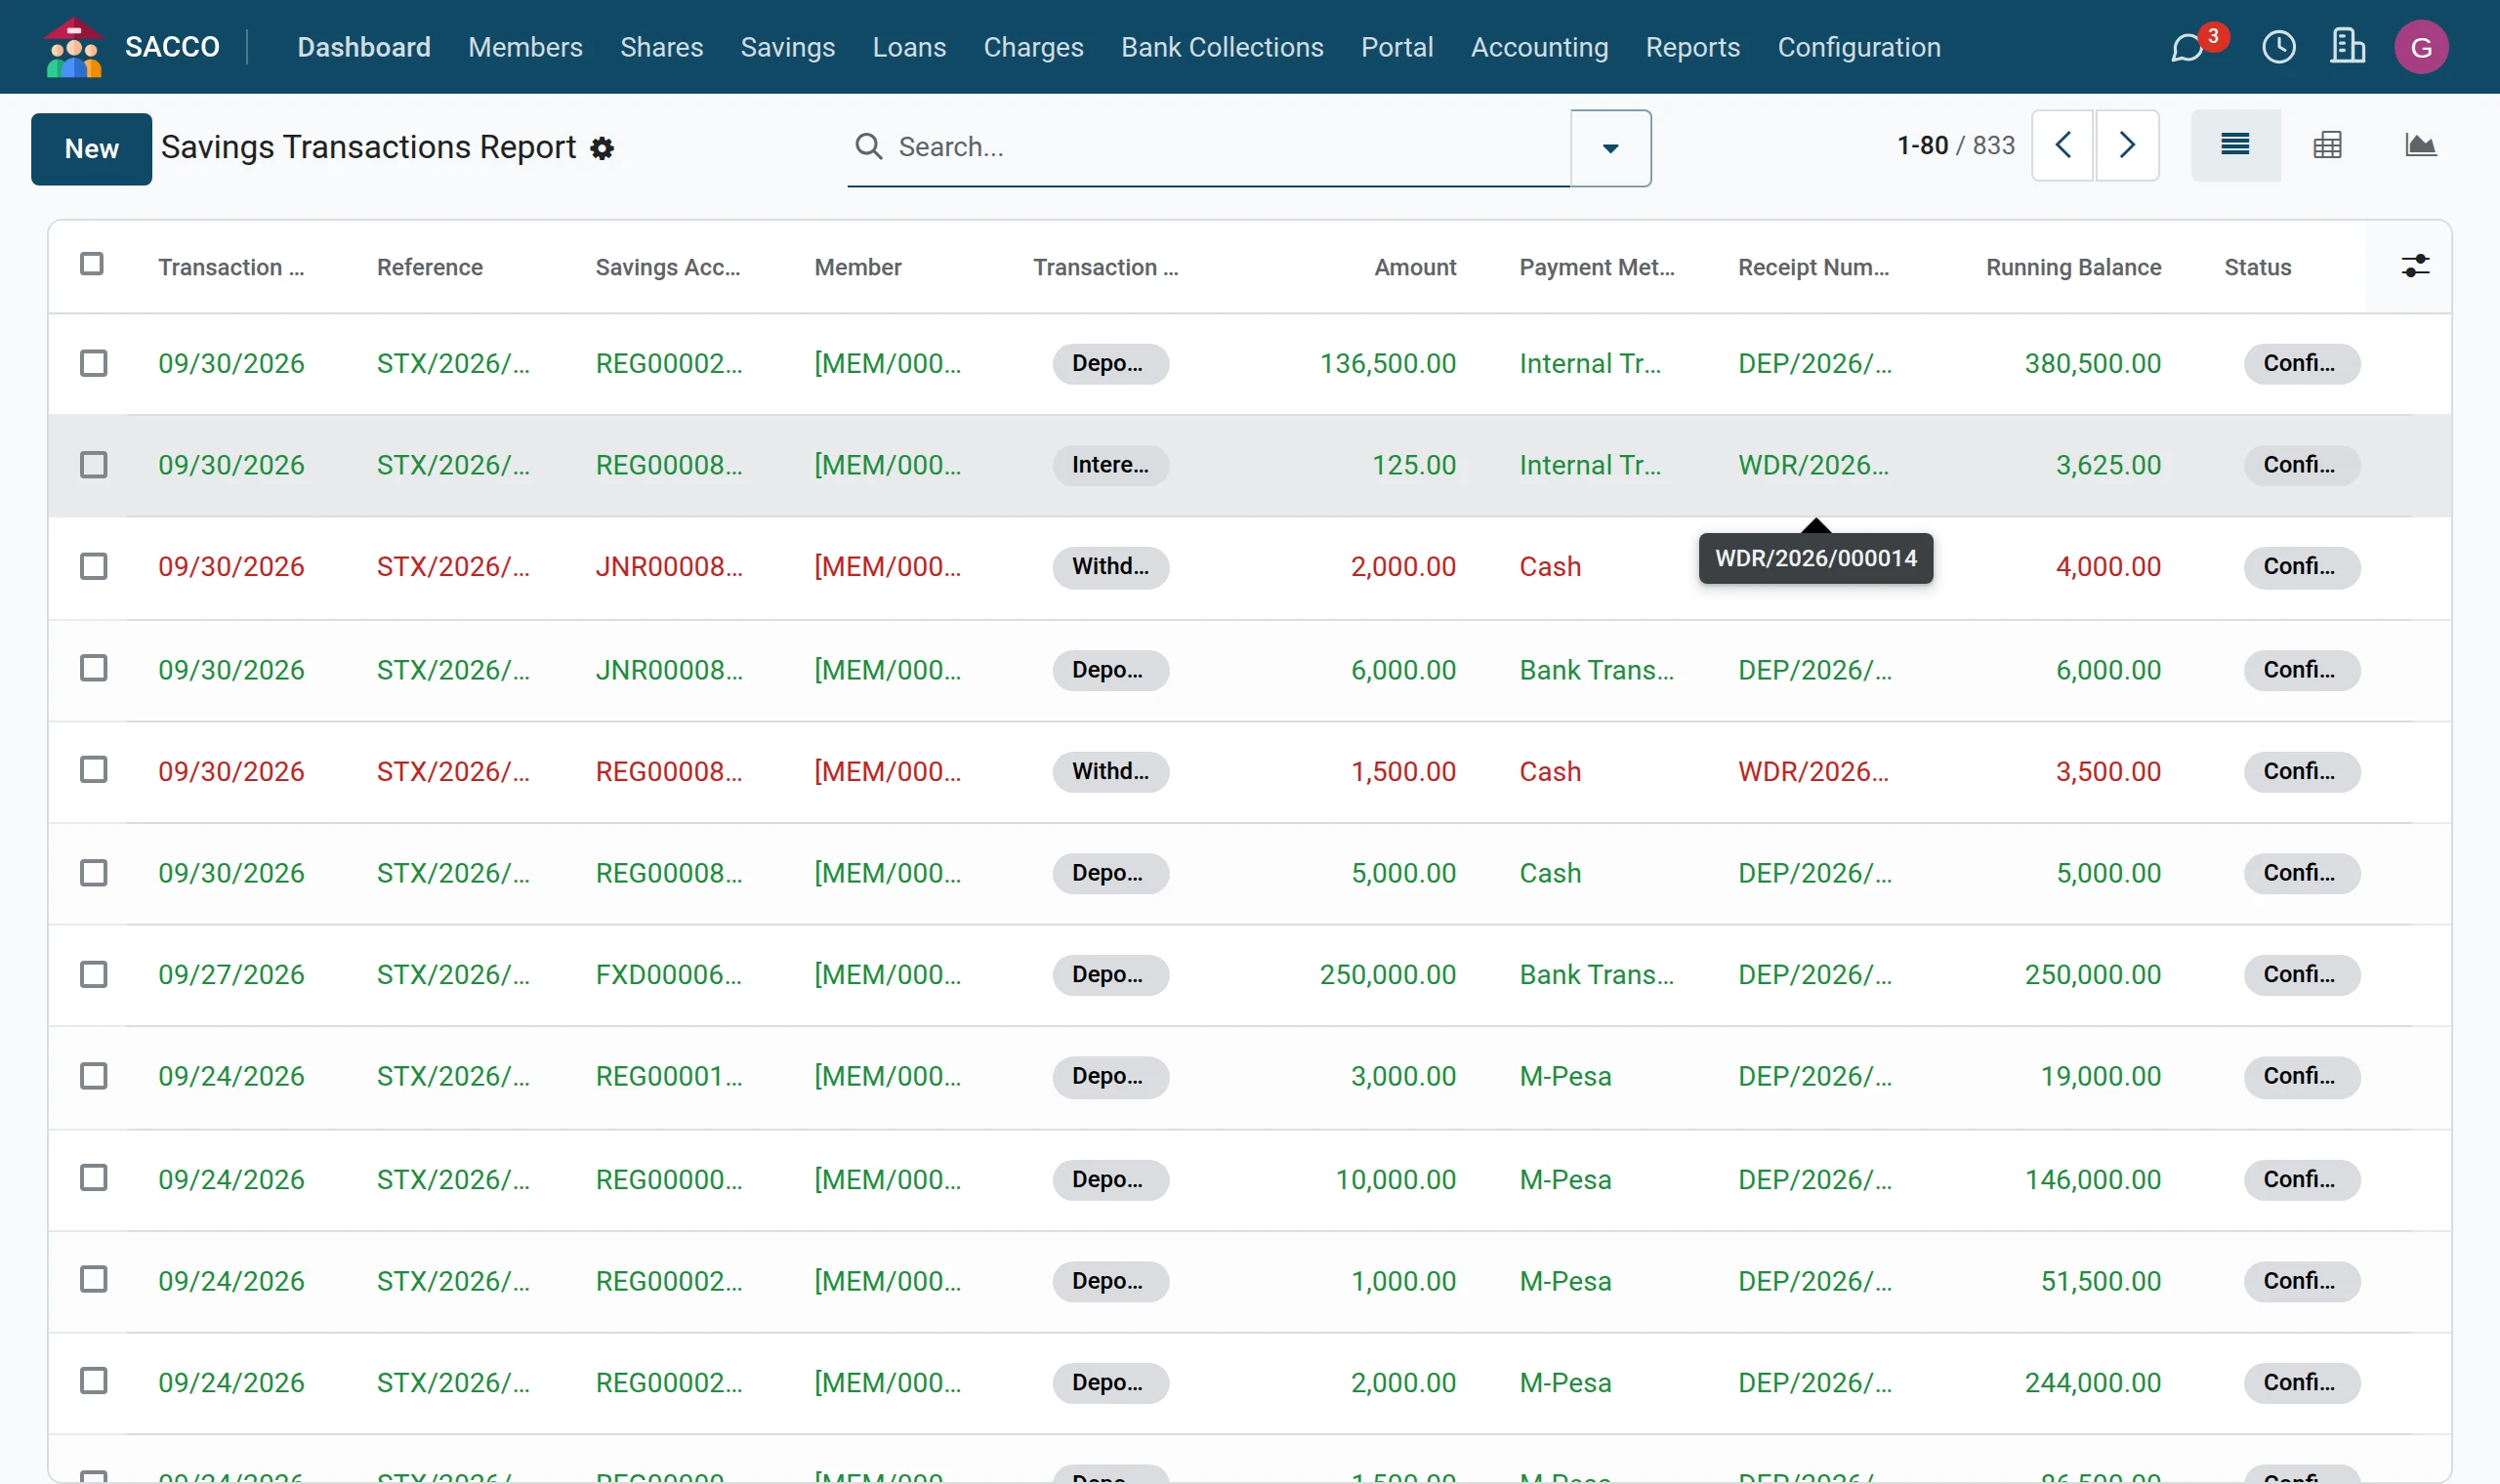Open the optional columns adjust icon

[2415, 266]
